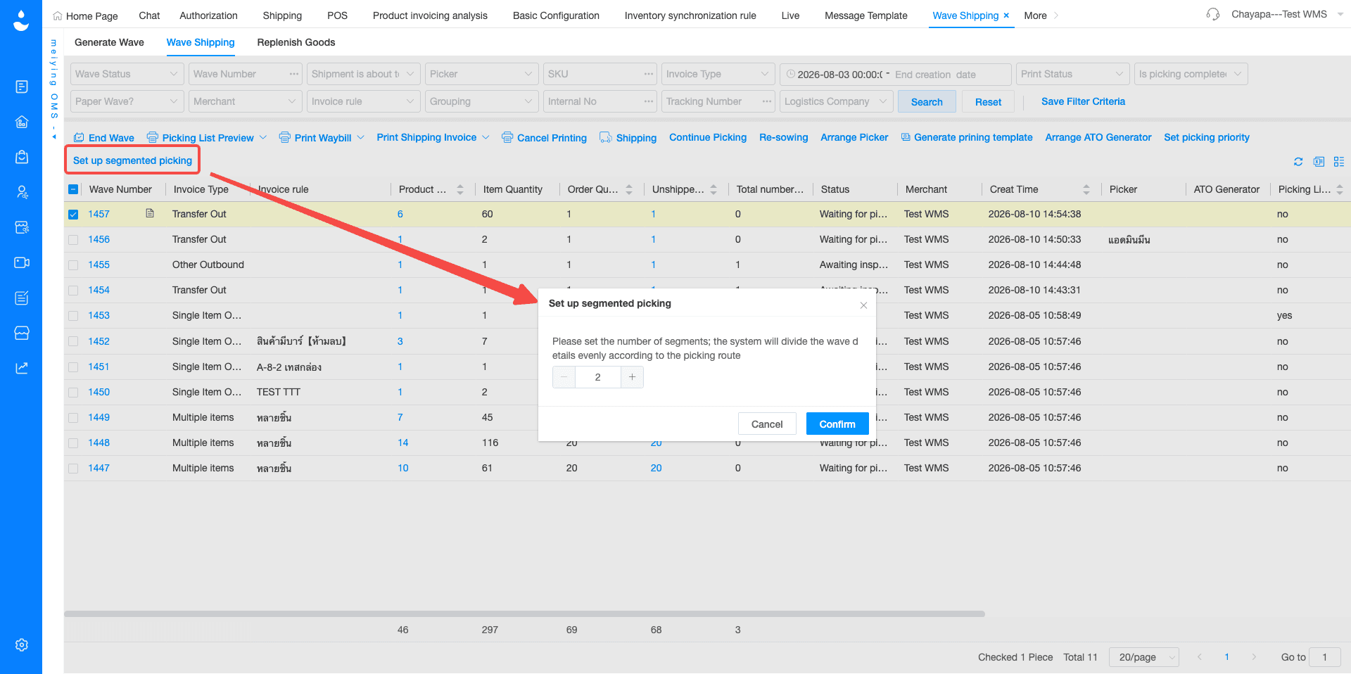Image resolution: width=1351 pixels, height=674 pixels.
Task: Open the warehouse icon in sidebar
Action: [x=22, y=122]
